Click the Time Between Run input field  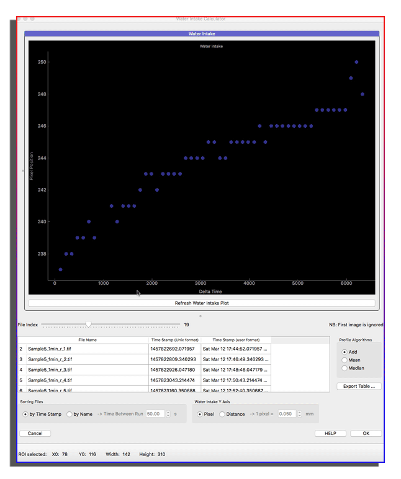(x=155, y=414)
